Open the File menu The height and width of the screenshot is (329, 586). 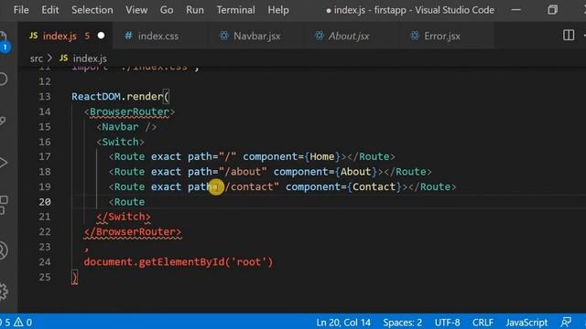[x=21, y=10]
